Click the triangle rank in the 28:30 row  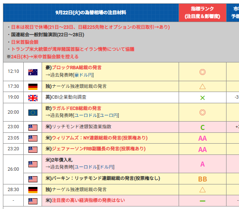202,190
